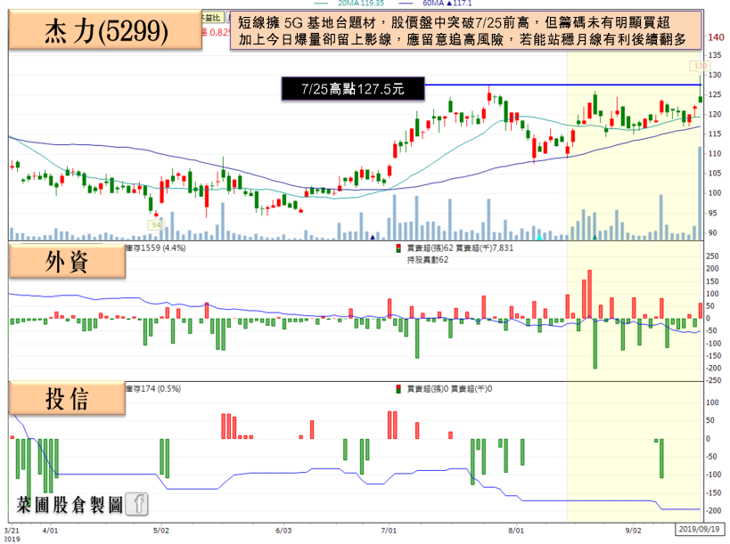Viewport: 730px width, 544px height.
Task: Click the 130 high price tag
Action: click(701, 66)
